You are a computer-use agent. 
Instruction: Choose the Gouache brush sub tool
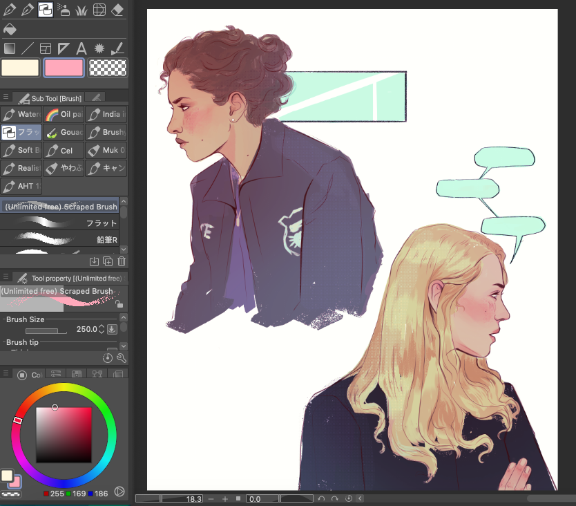64,132
